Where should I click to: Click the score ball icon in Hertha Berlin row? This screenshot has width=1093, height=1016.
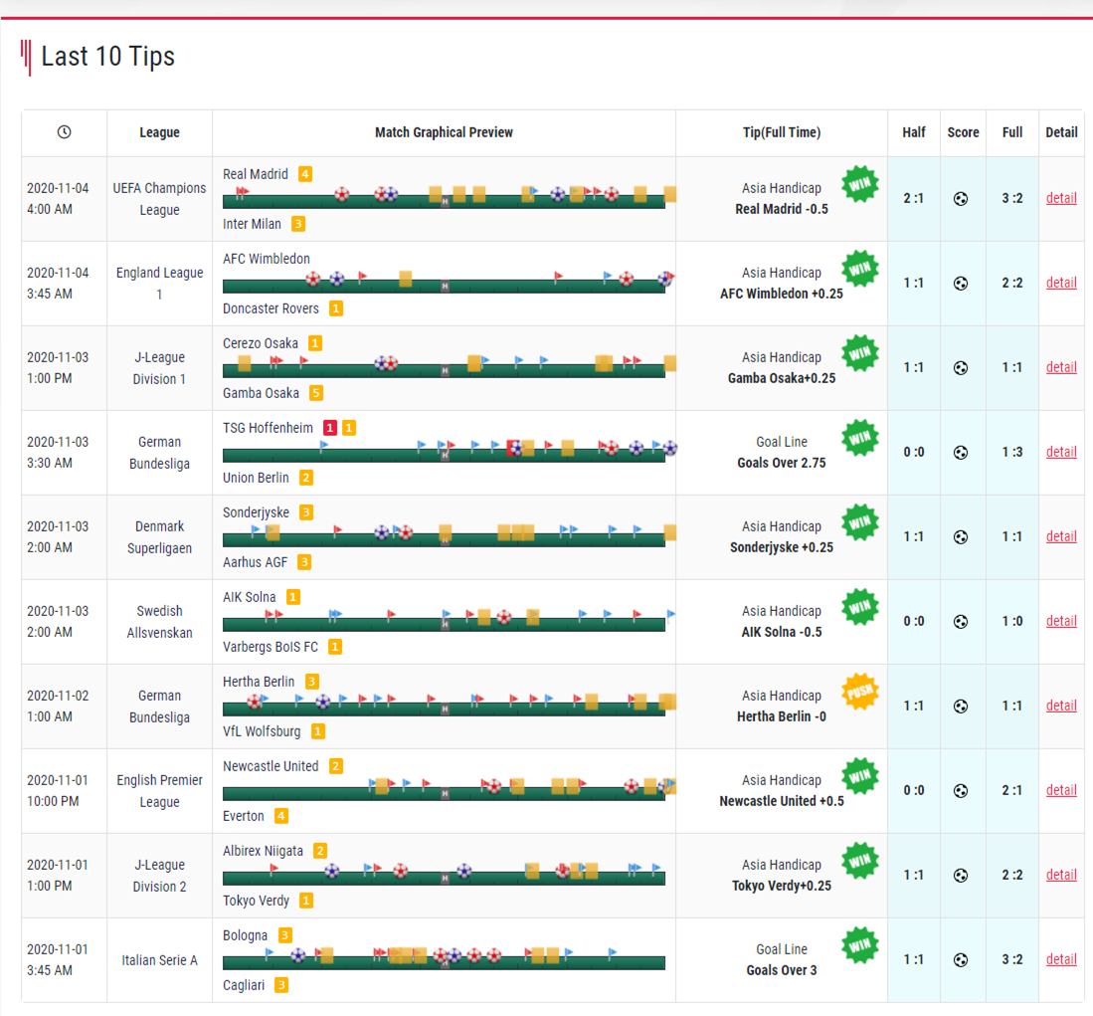[x=961, y=707]
